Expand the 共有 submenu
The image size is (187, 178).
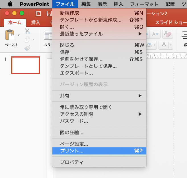[99, 96]
